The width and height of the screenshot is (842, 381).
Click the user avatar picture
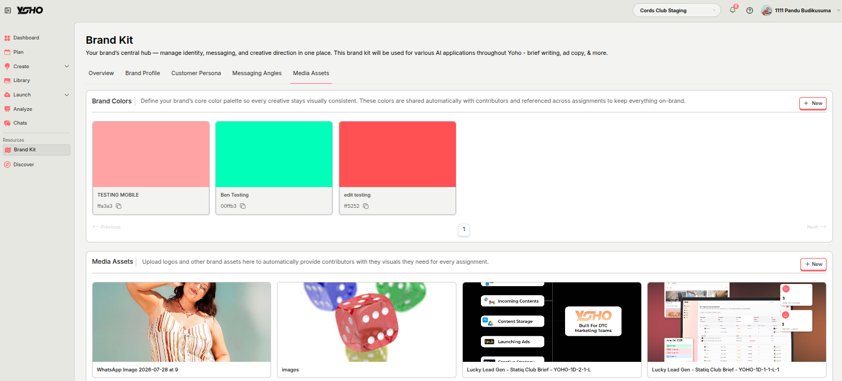[x=766, y=11]
